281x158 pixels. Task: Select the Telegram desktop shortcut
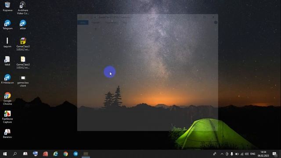7,25
